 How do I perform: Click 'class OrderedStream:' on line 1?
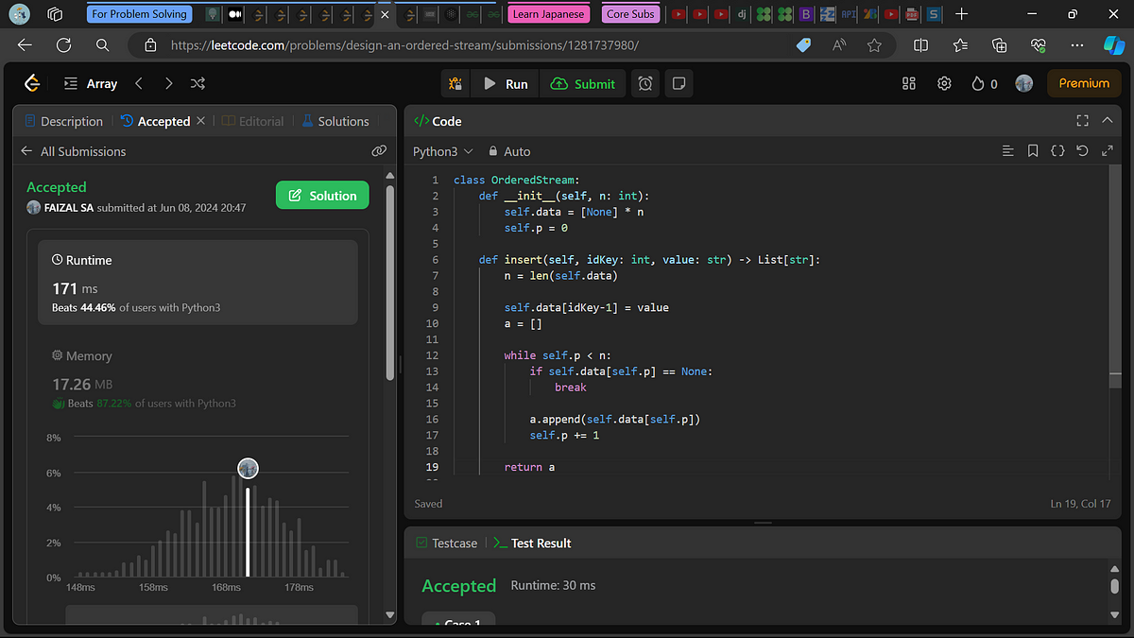[x=516, y=180]
